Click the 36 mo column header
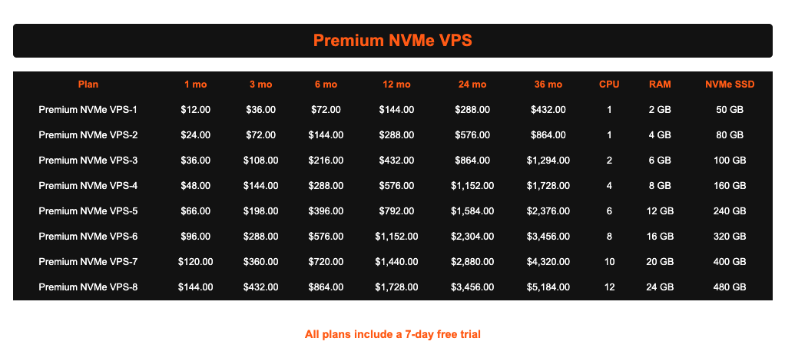Image resolution: width=785 pixels, height=348 pixels. [x=548, y=85]
